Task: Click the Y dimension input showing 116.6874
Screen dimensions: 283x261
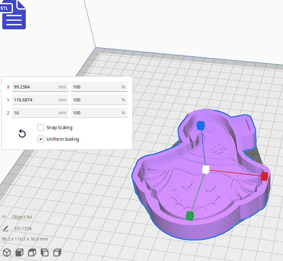Action: 40,99
